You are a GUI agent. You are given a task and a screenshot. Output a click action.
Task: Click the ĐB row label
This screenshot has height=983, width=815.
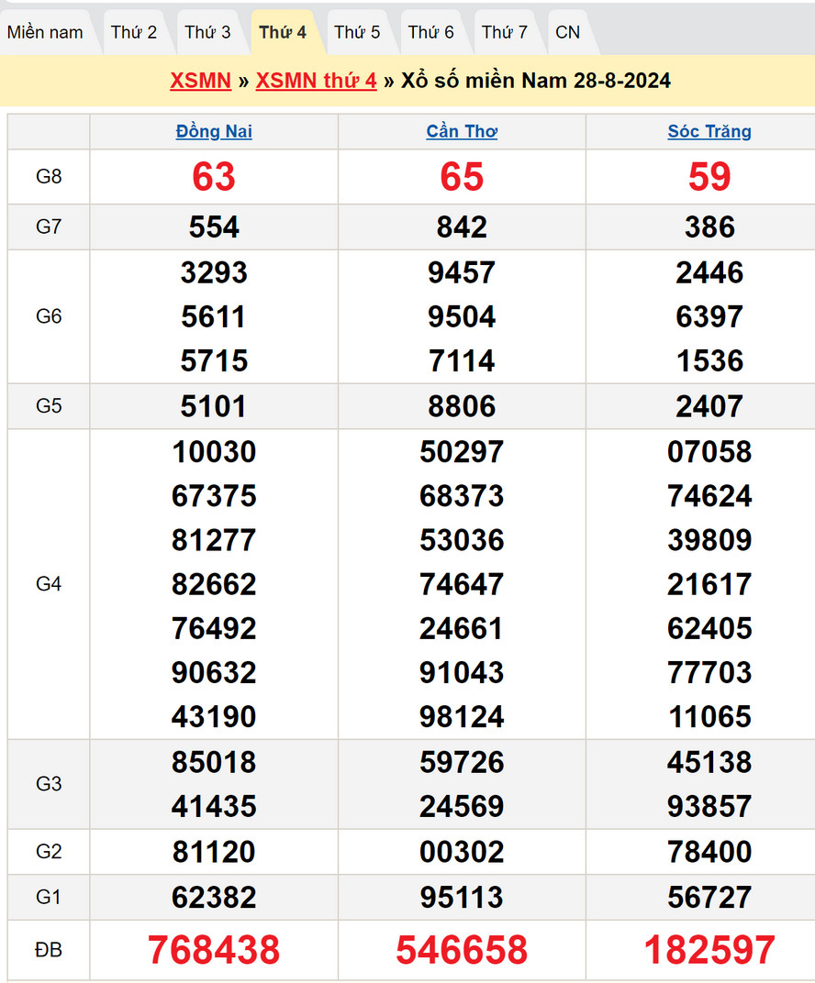(x=49, y=950)
